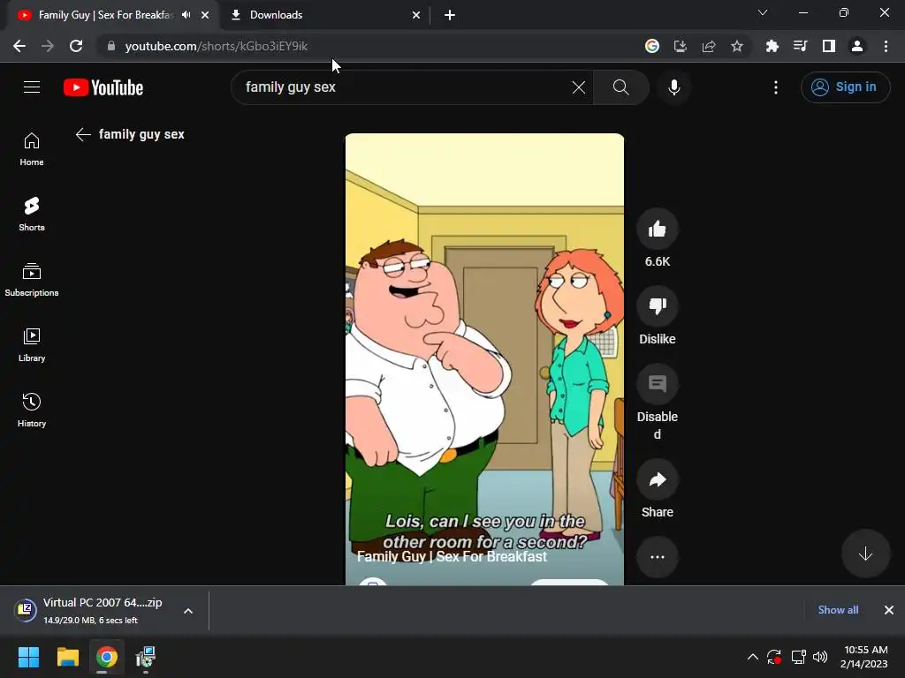Clear the search text with the X
The height and width of the screenshot is (678, 905).
[578, 87]
